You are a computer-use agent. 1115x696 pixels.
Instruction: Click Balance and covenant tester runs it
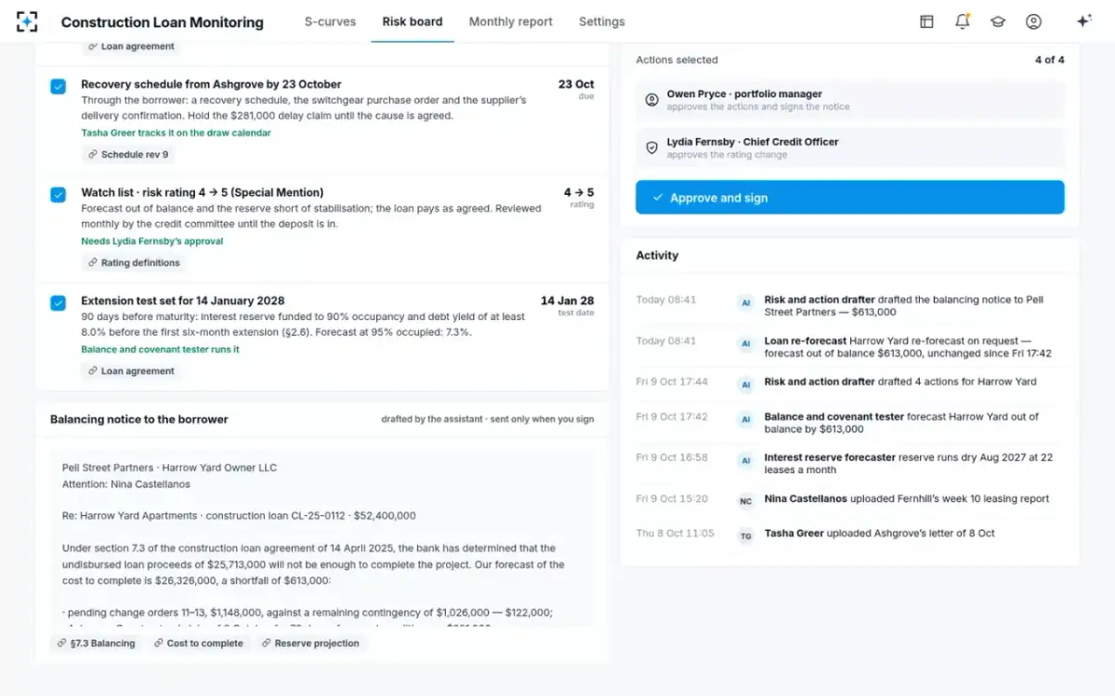click(161, 350)
